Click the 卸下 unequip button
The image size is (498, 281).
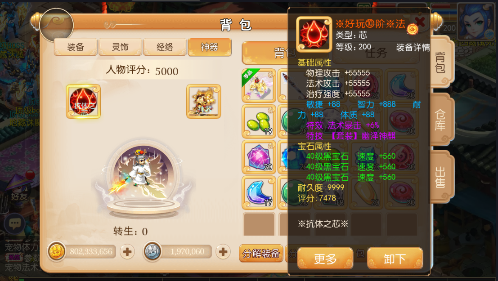tap(395, 259)
